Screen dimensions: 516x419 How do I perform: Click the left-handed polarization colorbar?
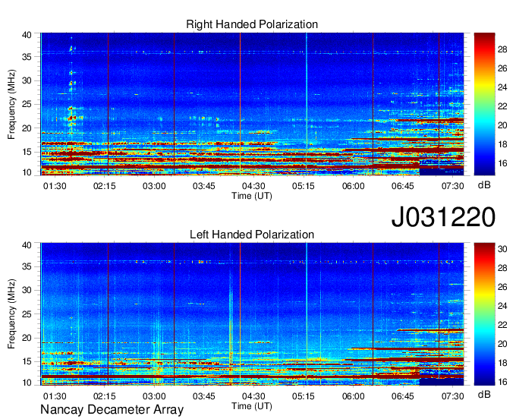click(x=484, y=314)
